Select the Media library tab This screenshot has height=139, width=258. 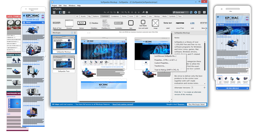coord(164,16)
